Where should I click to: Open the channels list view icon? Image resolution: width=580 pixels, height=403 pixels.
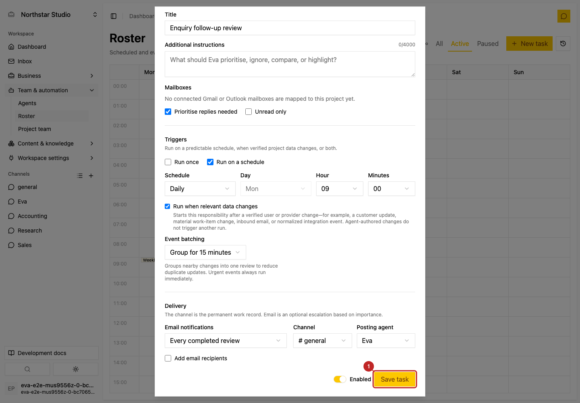(80, 176)
